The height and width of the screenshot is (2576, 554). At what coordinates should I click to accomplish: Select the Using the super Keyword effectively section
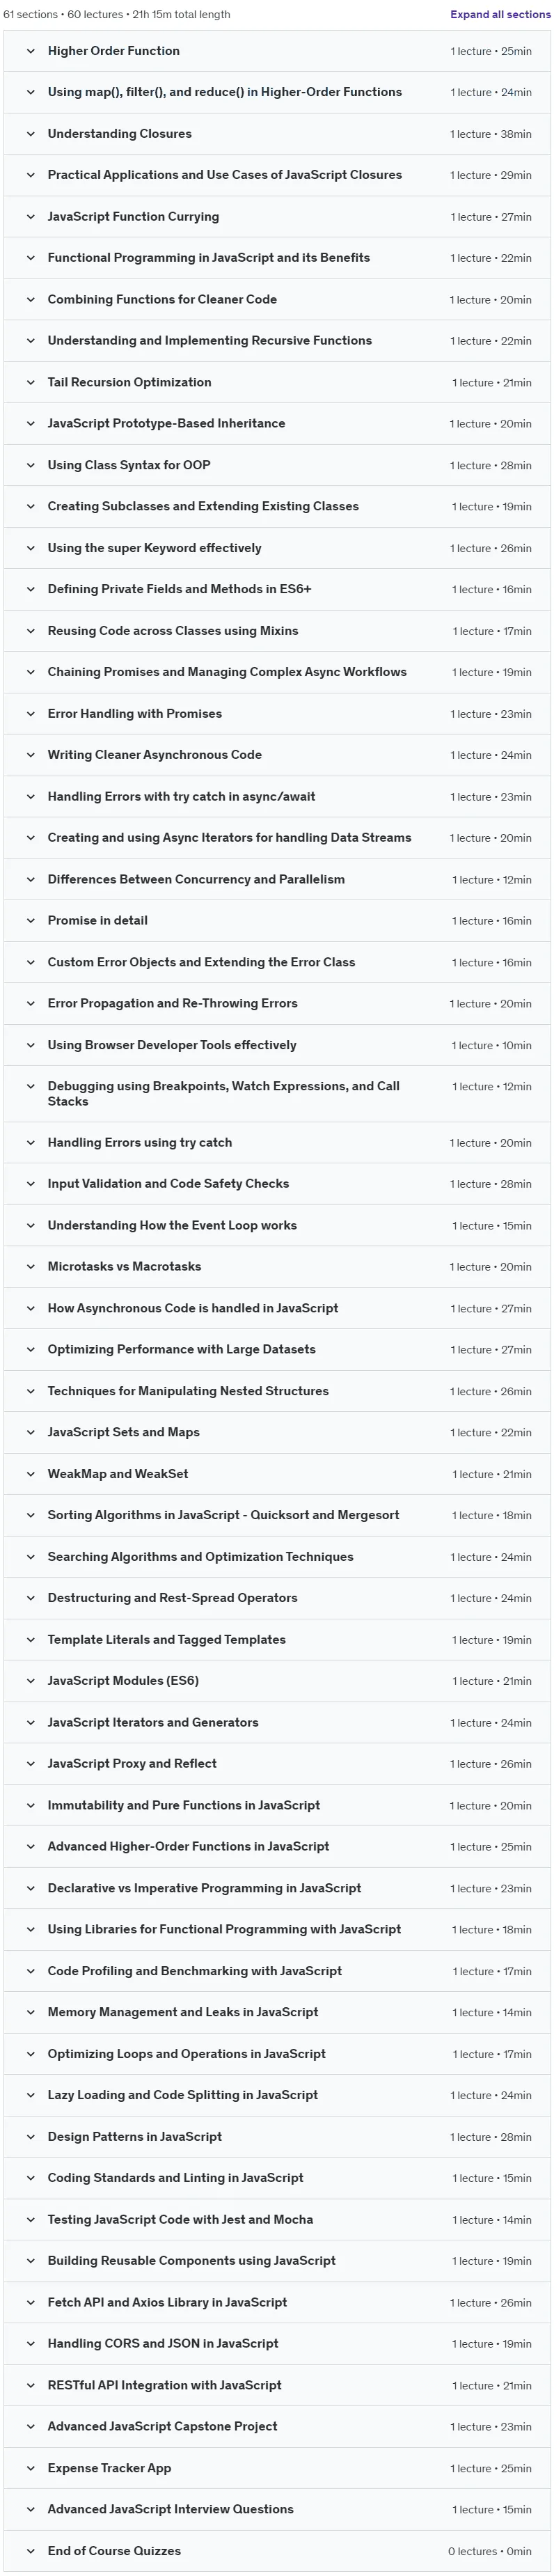pyautogui.click(x=277, y=548)
